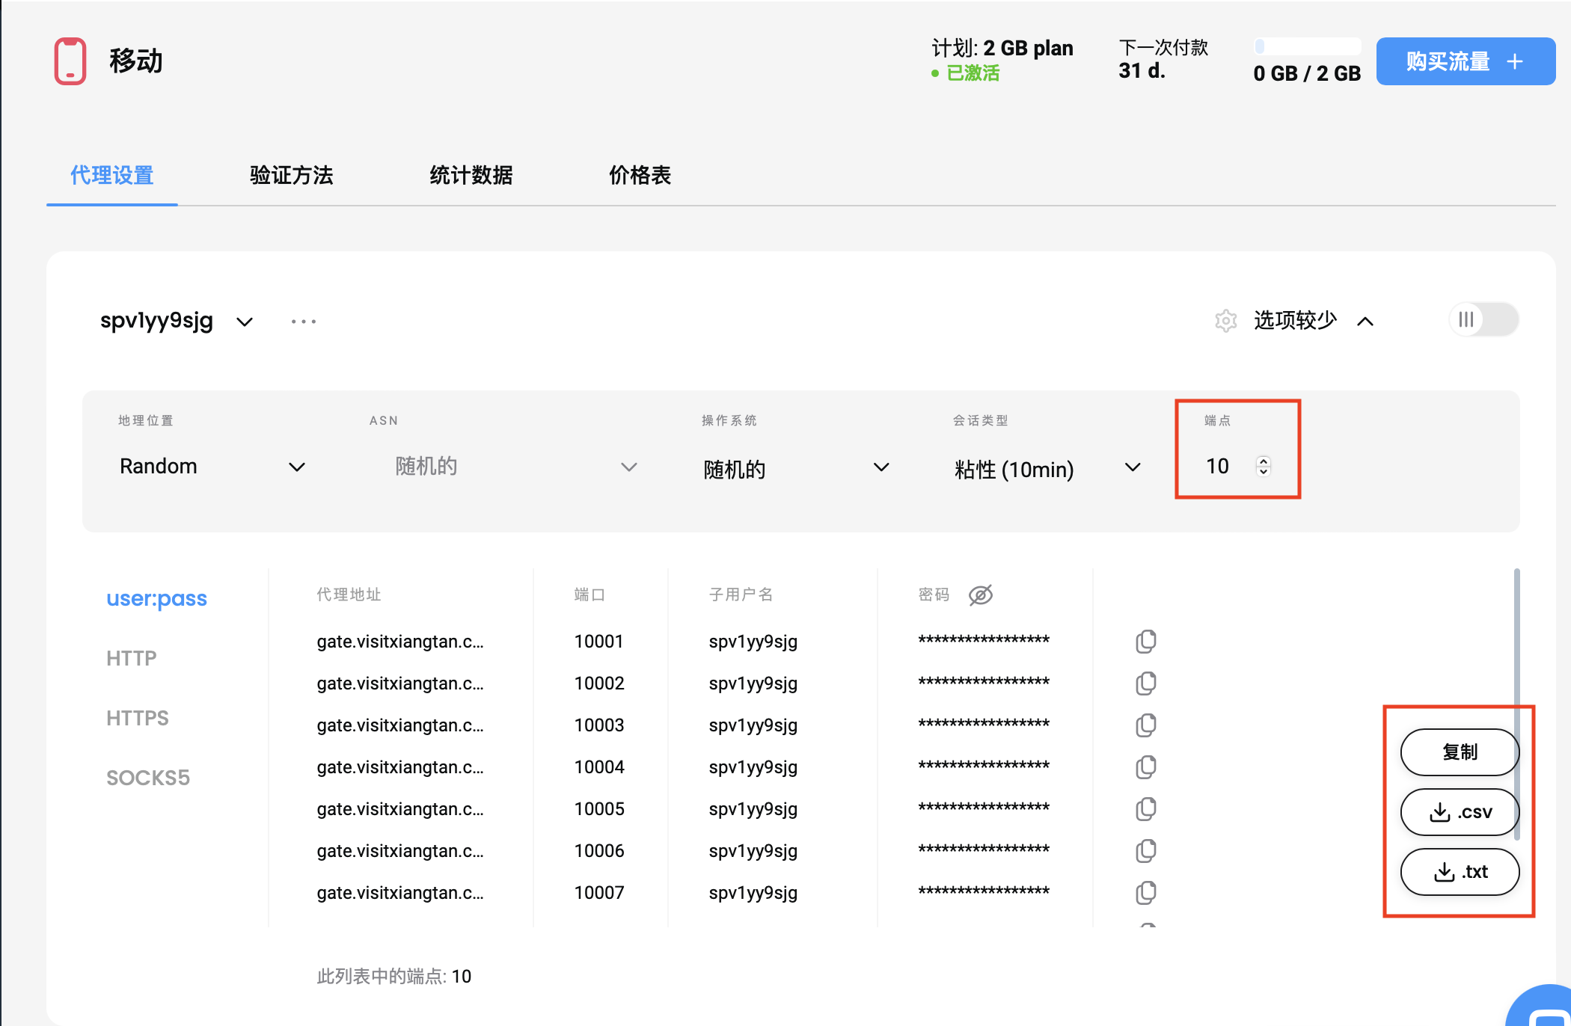Copy the row with port 10002
The width and height of the screenshot is (1571, 1026).
click(x=1146, y=684)
